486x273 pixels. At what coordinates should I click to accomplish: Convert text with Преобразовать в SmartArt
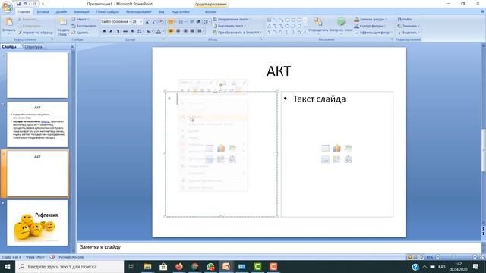[238, 33]
